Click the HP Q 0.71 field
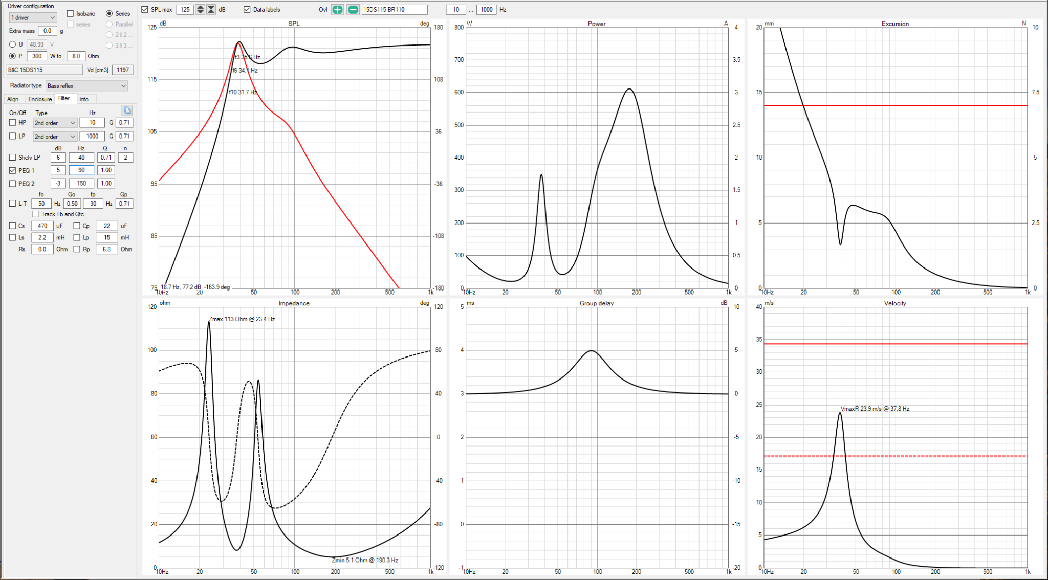Screen dimensions: 1048x580 [x=124, y=122]
